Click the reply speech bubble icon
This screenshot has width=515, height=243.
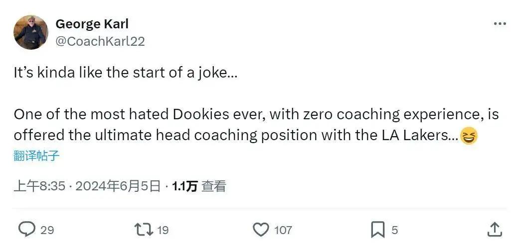click(26, 230)
